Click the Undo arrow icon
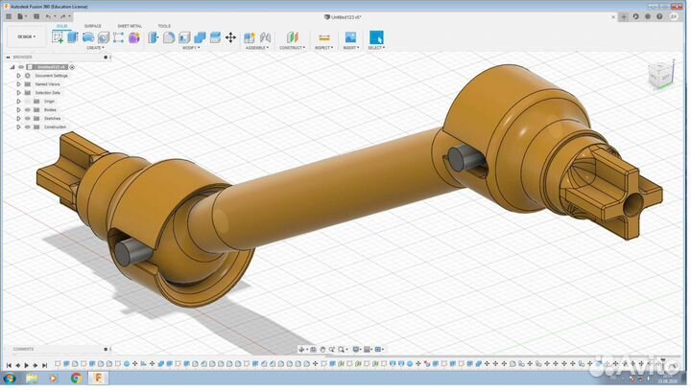Image resolution: width=691 pixels, height=390 pixels. pos(48,16)
